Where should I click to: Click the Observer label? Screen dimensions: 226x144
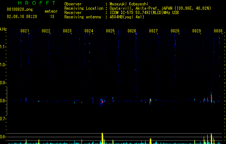pyautogui.click(x=73, y=4)
